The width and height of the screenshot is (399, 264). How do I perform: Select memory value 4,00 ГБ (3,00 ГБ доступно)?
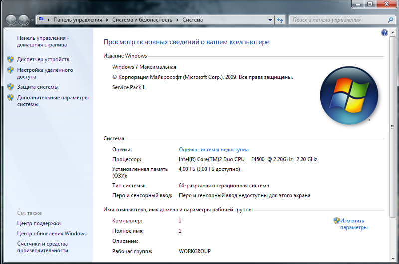point(209,169)
